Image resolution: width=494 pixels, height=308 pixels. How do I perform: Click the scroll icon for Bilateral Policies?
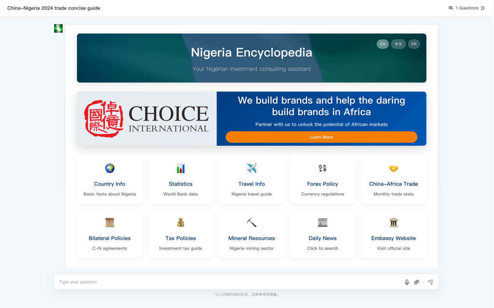coord(110,222)
